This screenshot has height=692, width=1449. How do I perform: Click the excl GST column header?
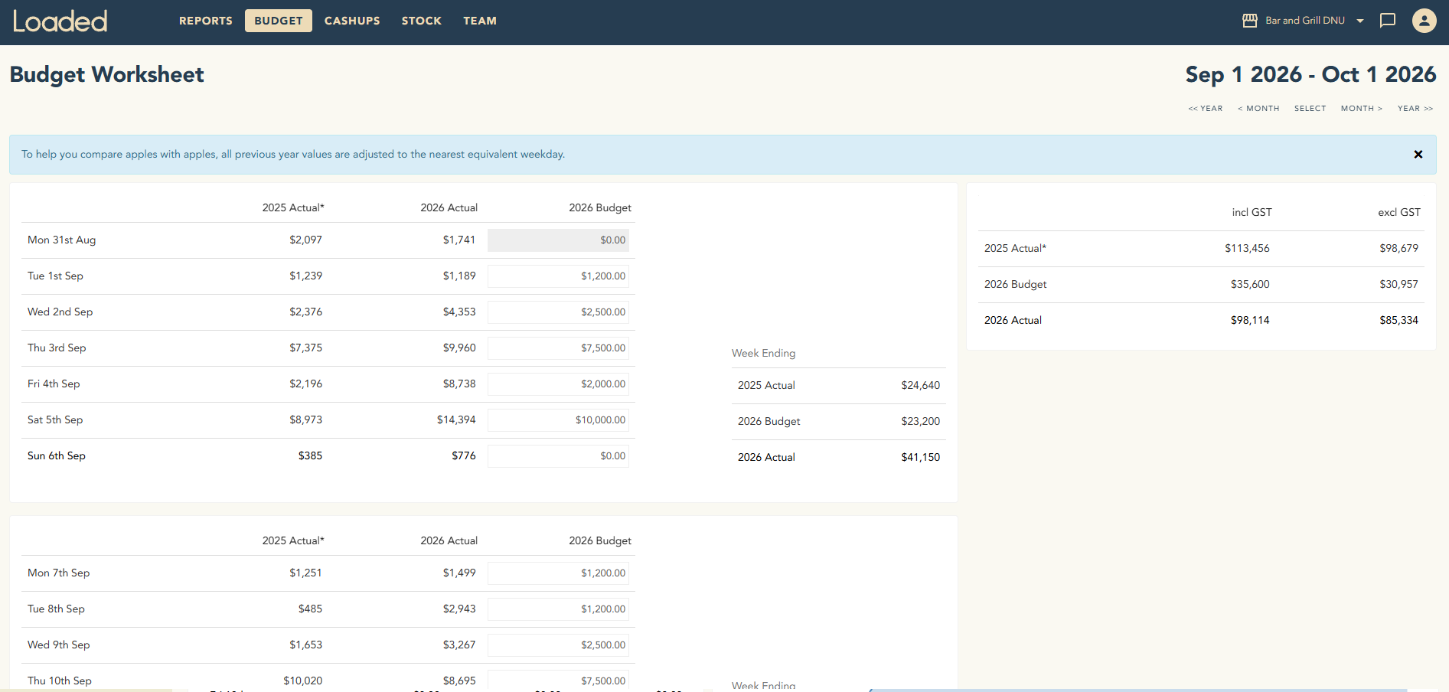pos(1399,213)
